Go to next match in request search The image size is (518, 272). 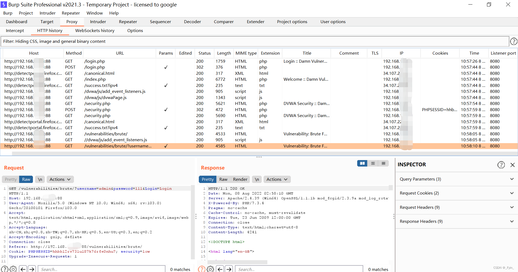coord(32,269)
